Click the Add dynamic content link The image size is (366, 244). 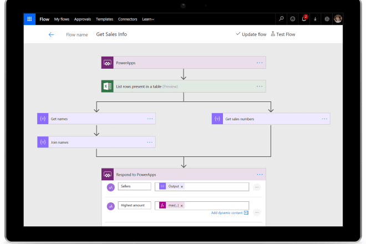click(x=227, y=213)
